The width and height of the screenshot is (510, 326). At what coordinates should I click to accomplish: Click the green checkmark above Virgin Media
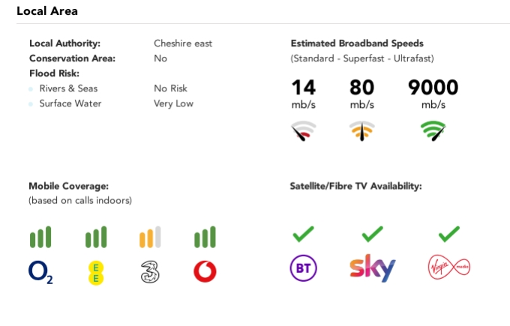(448, 235)
